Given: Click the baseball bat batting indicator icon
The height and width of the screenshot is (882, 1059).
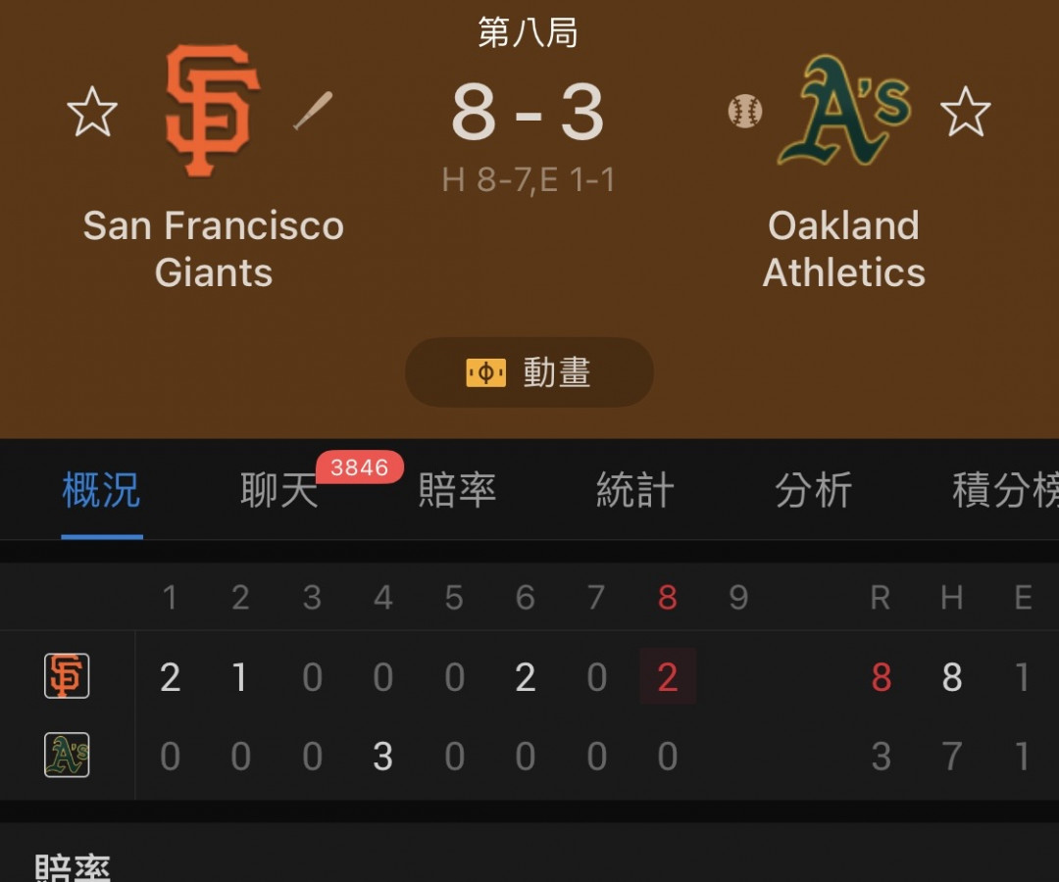Looking at the screenshot, I should (313, 110).
